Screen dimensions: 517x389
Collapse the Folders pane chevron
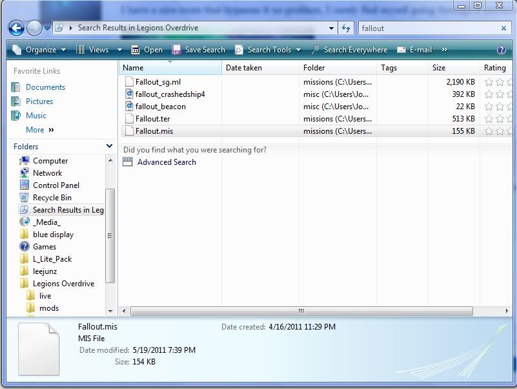[109, 146]
